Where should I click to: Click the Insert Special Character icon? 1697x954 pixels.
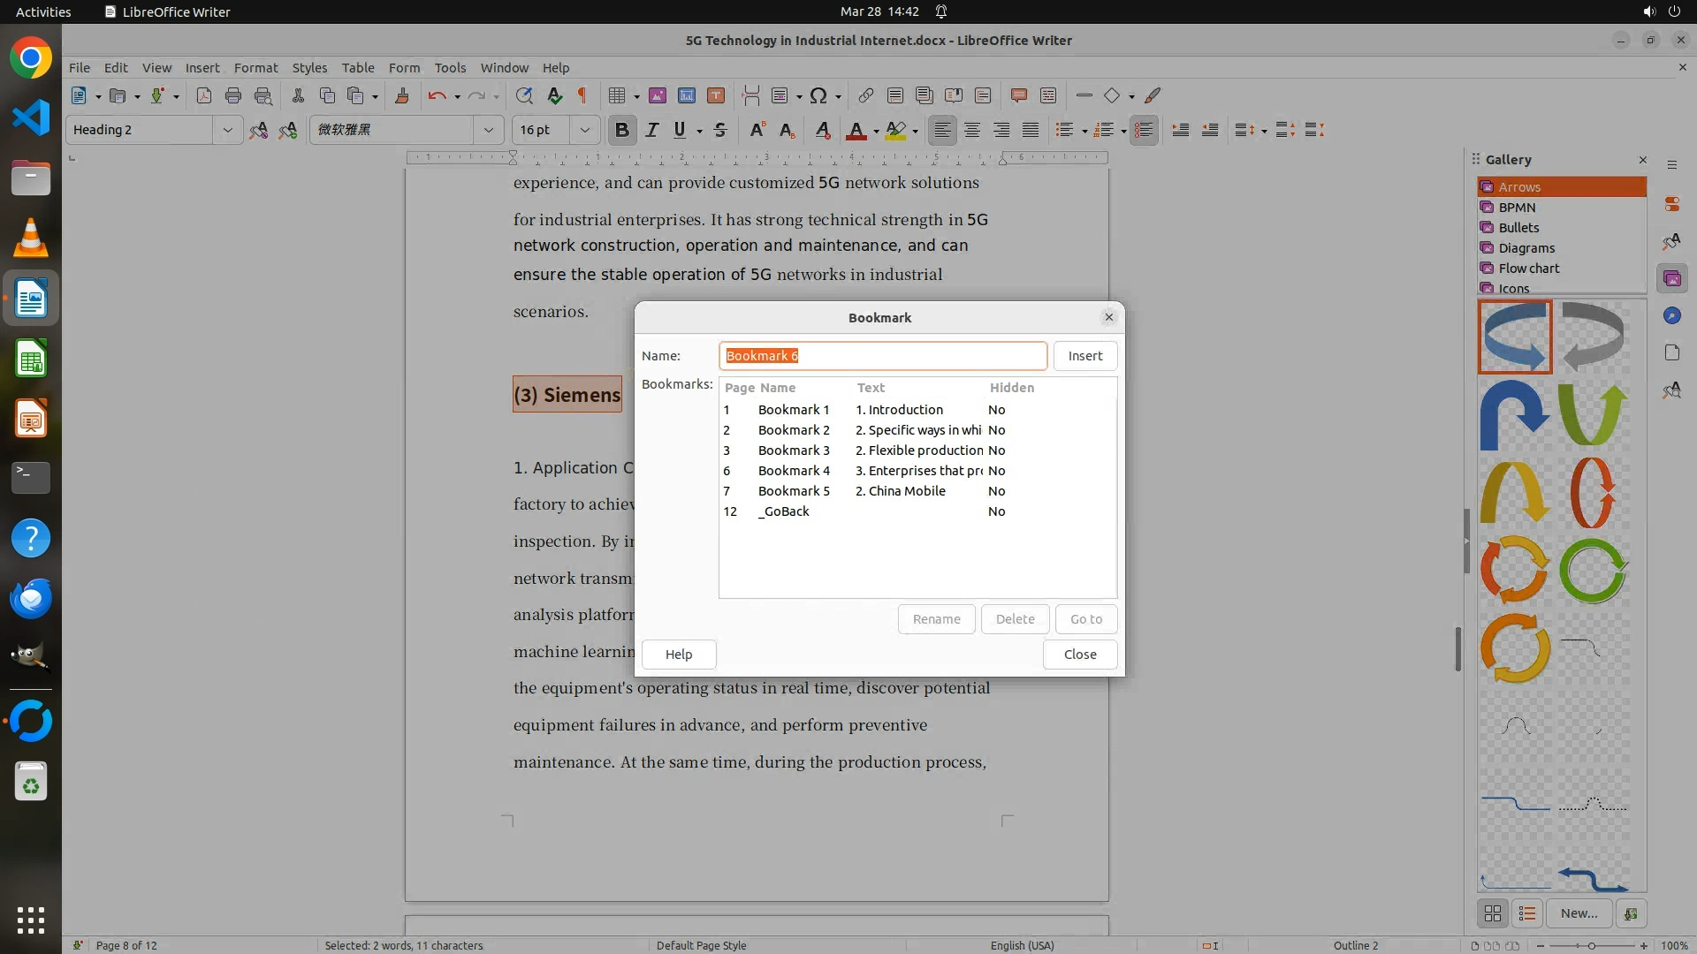[x=818, y=95]
